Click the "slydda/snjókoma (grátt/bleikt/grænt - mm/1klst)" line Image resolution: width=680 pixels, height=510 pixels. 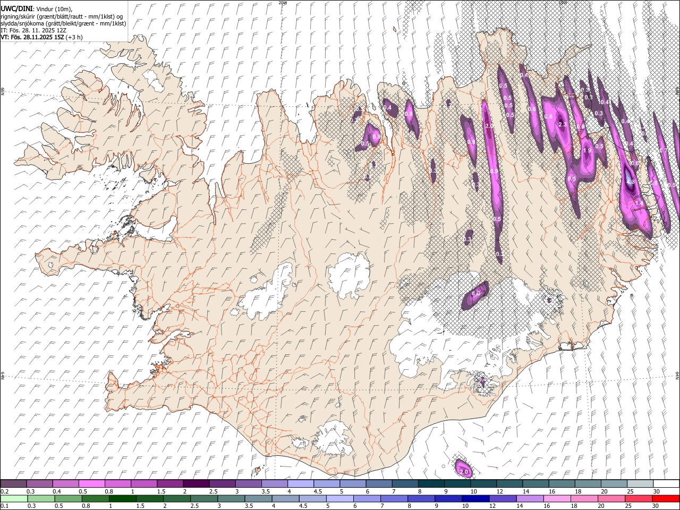point(63,23)
